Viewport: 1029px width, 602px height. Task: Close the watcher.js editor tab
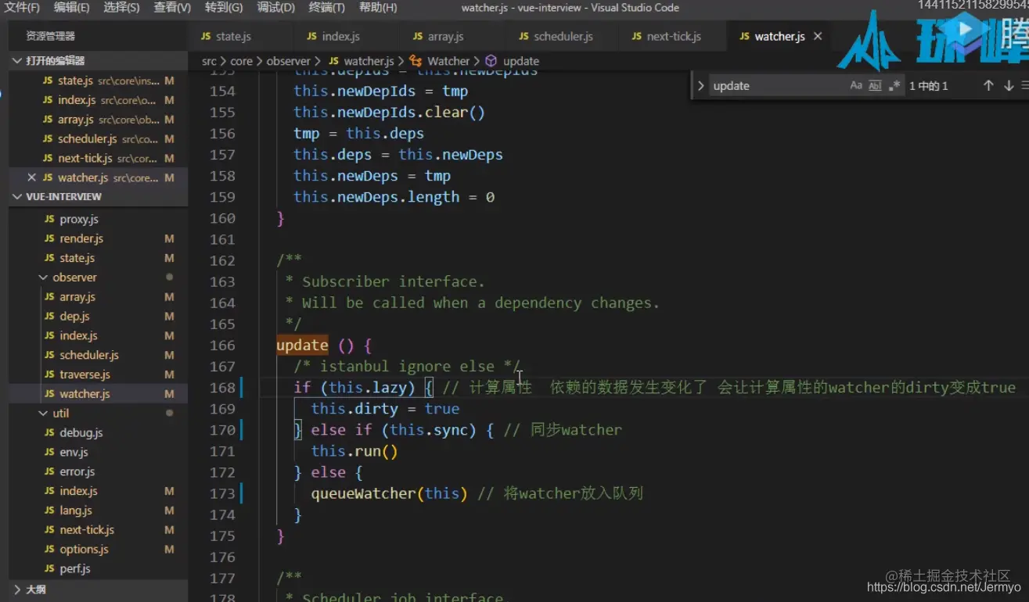(x=818, y=37)
